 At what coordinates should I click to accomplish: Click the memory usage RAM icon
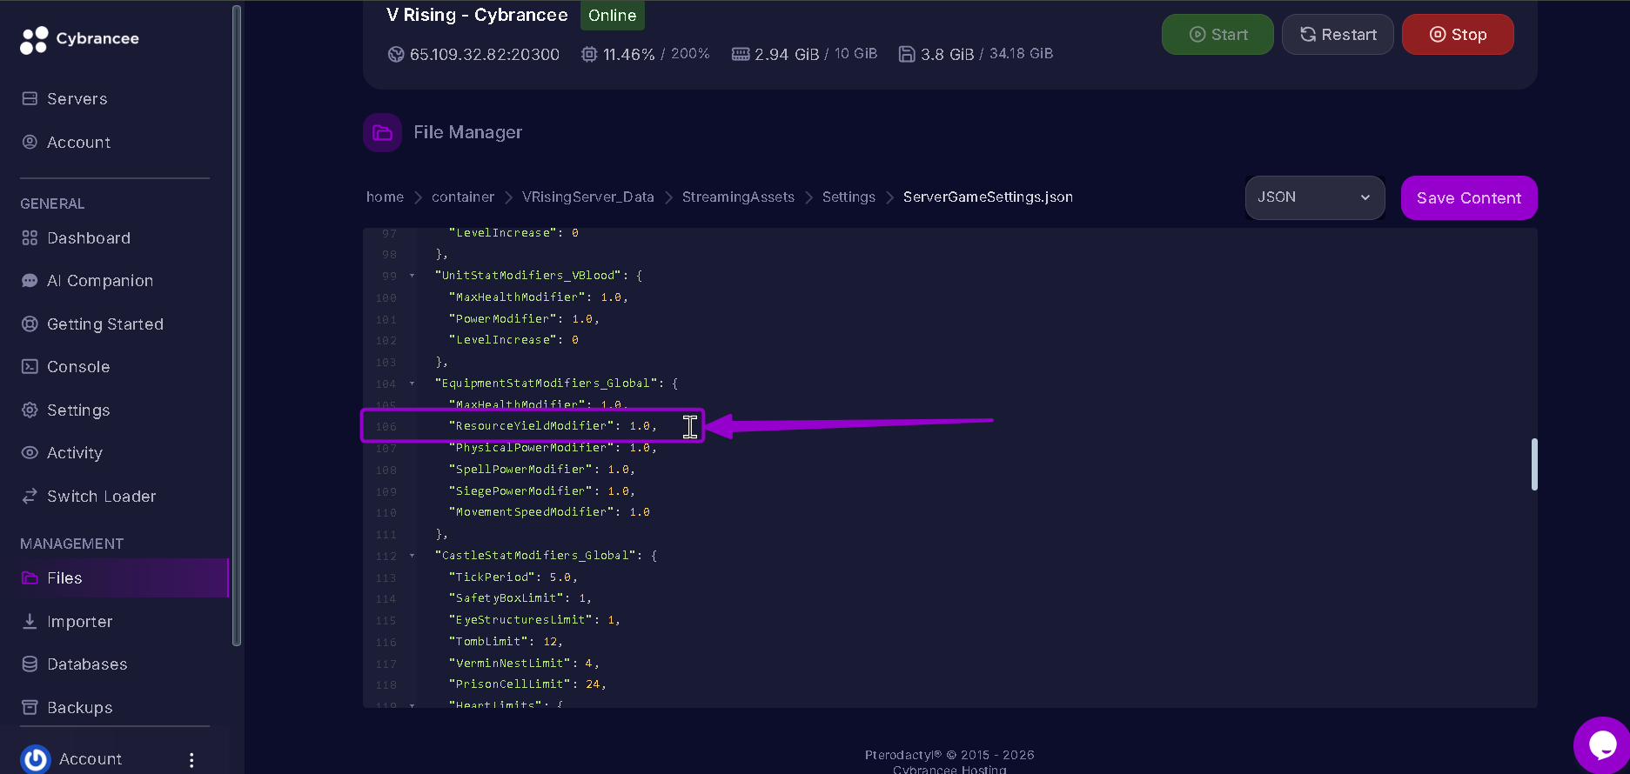741,54
